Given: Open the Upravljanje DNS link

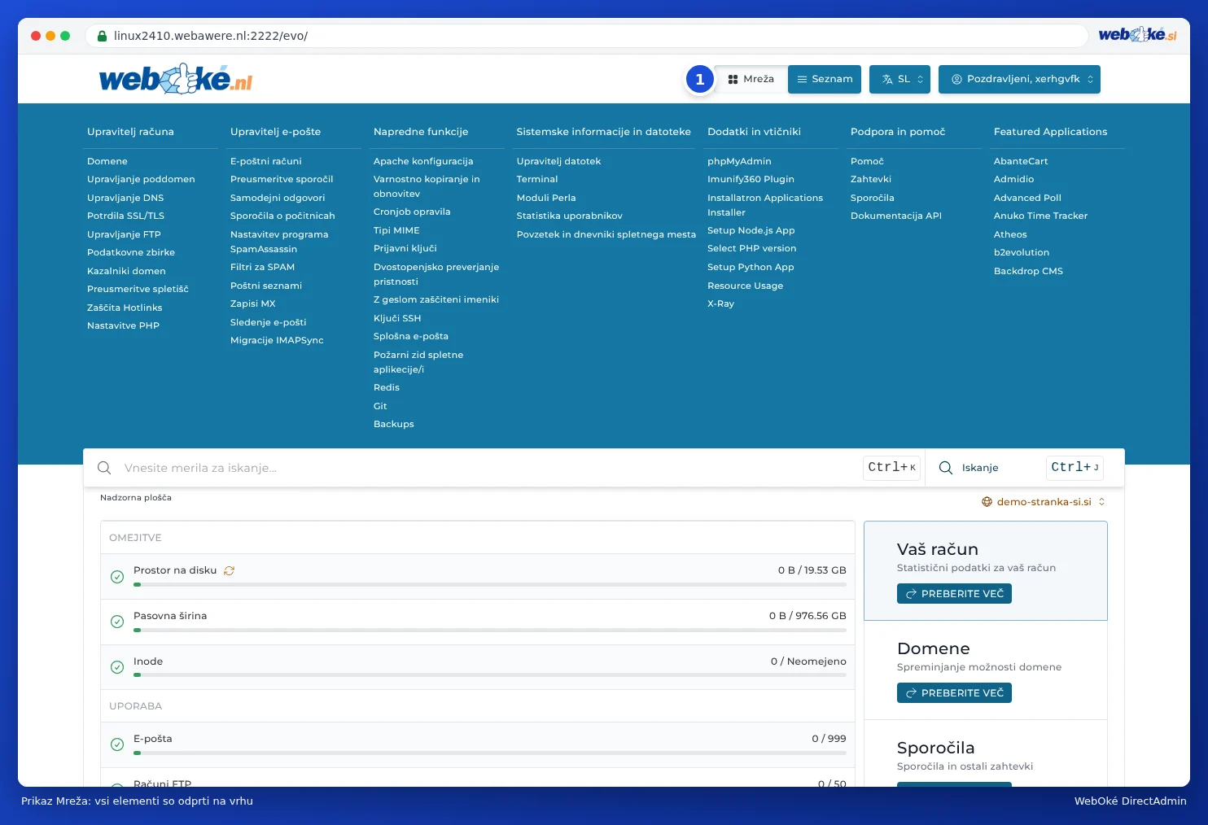Looking at the screenshot, I should [125, 198].
